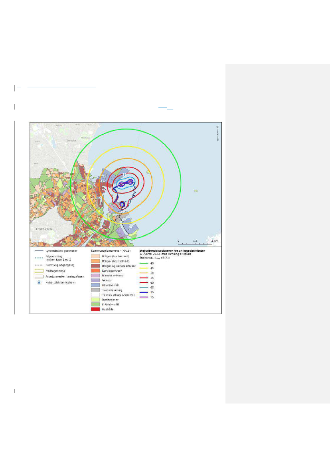Click the 'Fremtidig adgangsvej' legend label
Screen dimensions: 330x467
[x=60, y=265]
